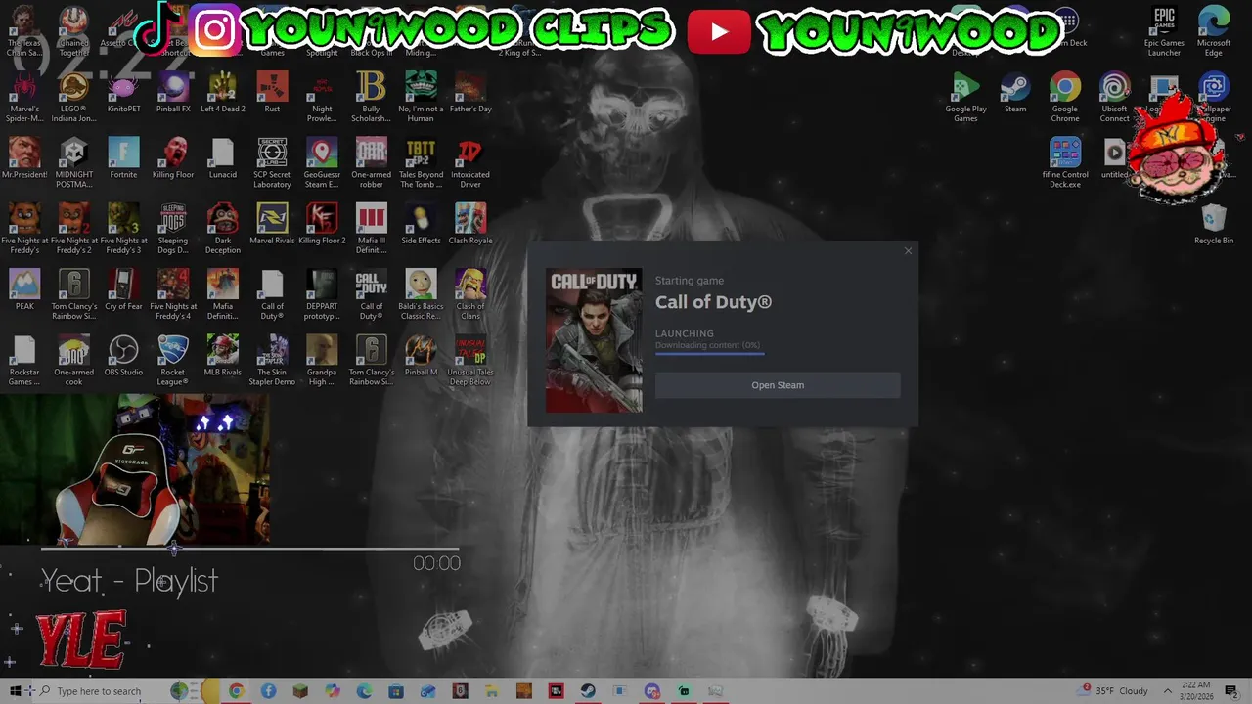Image resolution: width=1252 pixels, height=704 pixels.
Task: Open the Recycle Bin
Action: click(1214, 224)
